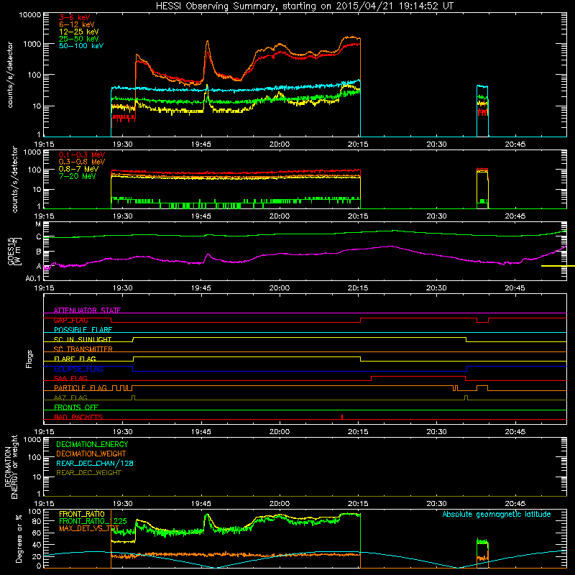Click the 20:30 tick under the Flags plot

[x=436, y=432]
